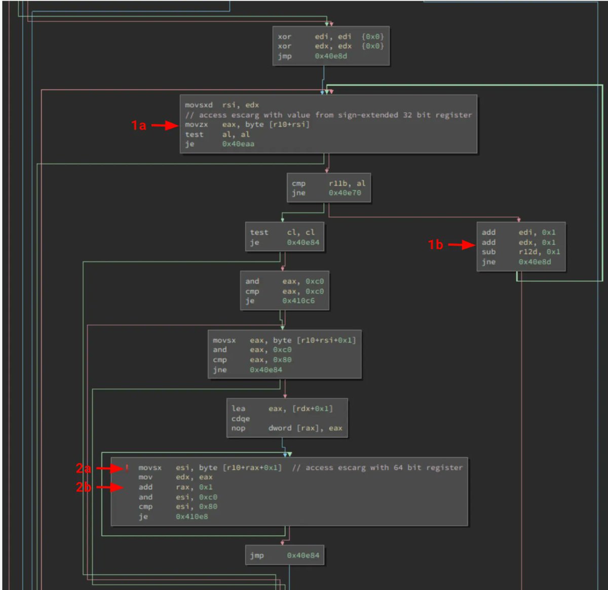Select the 'cmp eax, 0x80' instruction
This screenshot has height=590, width=608.
(252, 360)
